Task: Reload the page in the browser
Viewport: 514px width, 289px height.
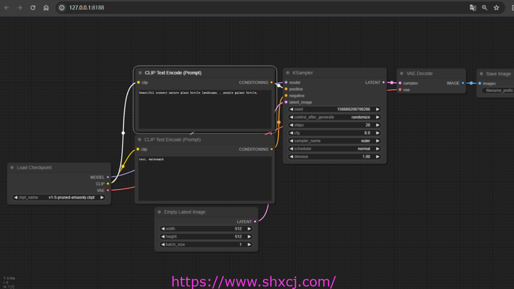Action: coord(33,8)
